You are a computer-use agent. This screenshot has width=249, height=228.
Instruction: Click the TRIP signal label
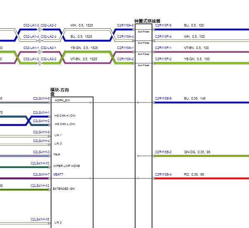pos(57,154)
